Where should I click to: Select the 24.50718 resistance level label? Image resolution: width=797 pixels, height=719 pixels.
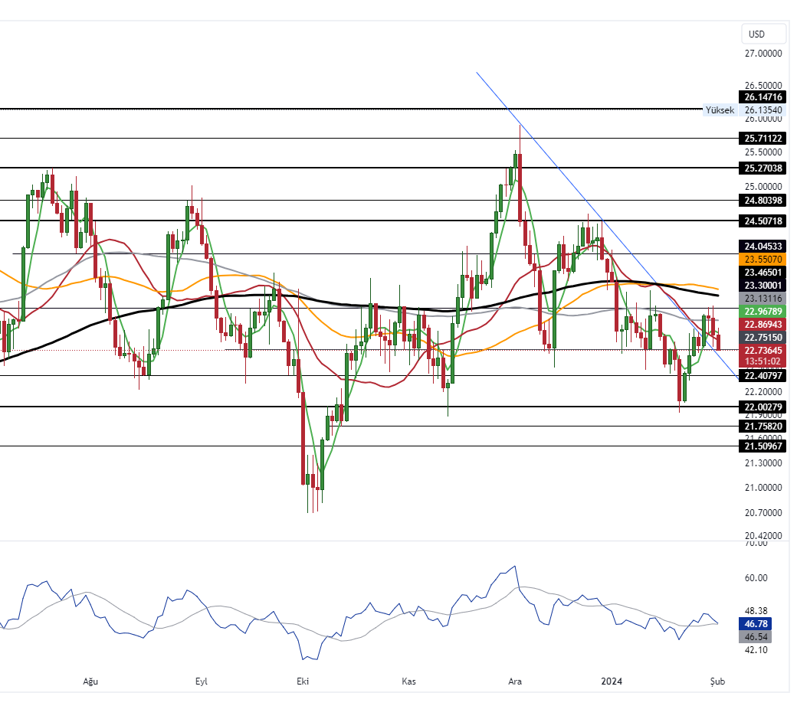point(762,221)
